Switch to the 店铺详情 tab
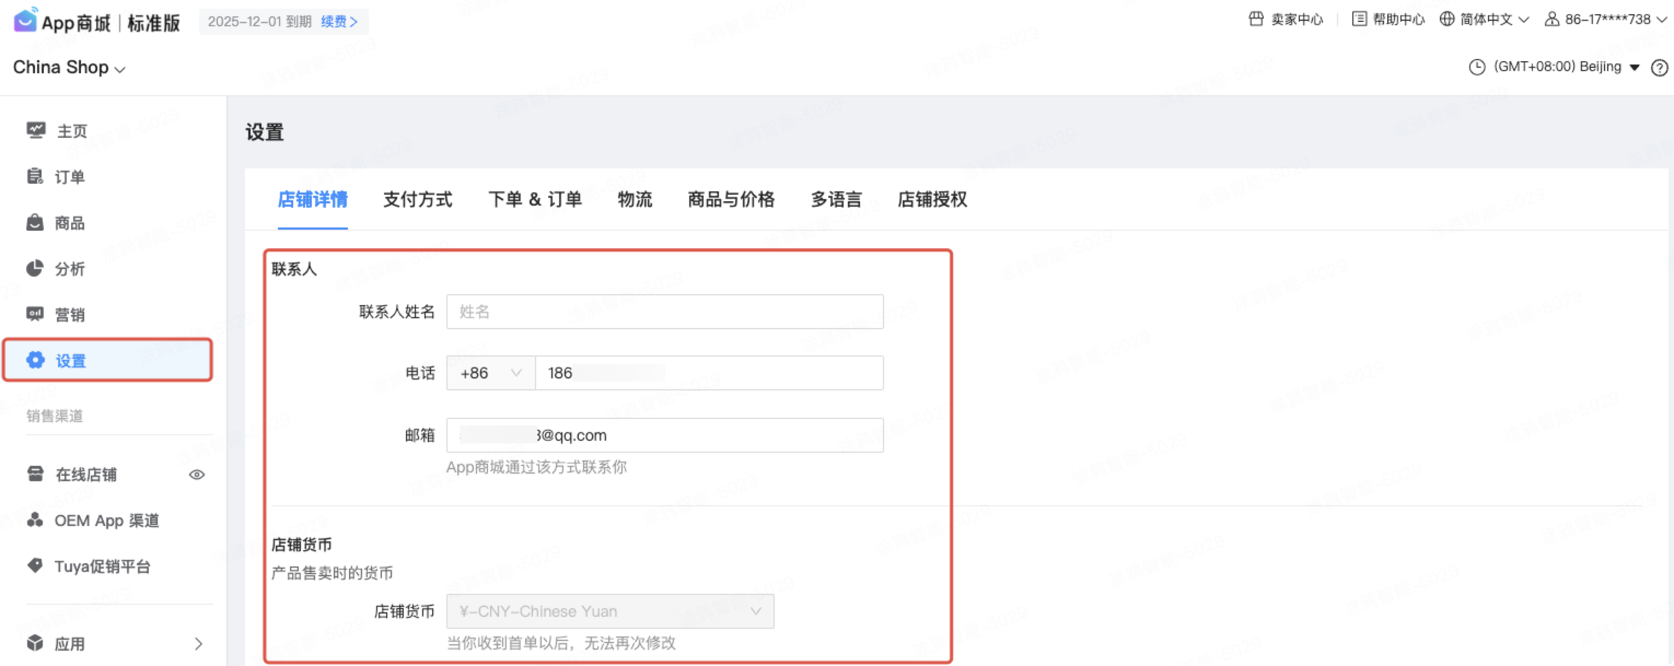Viewport: 1674px width, 666px height. pos(312,200)
